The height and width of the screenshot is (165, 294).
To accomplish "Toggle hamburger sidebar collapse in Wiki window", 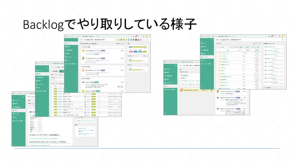I will click(24, 97).
